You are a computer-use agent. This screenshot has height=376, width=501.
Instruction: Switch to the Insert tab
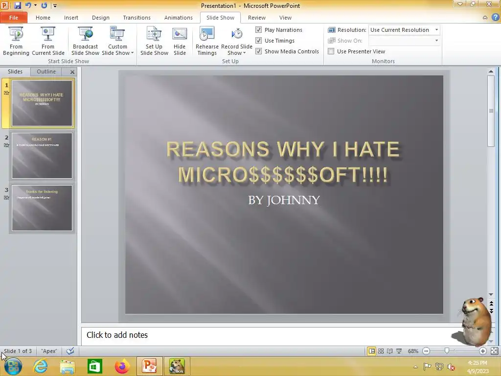pyautogui.click(x=71, y=18)
